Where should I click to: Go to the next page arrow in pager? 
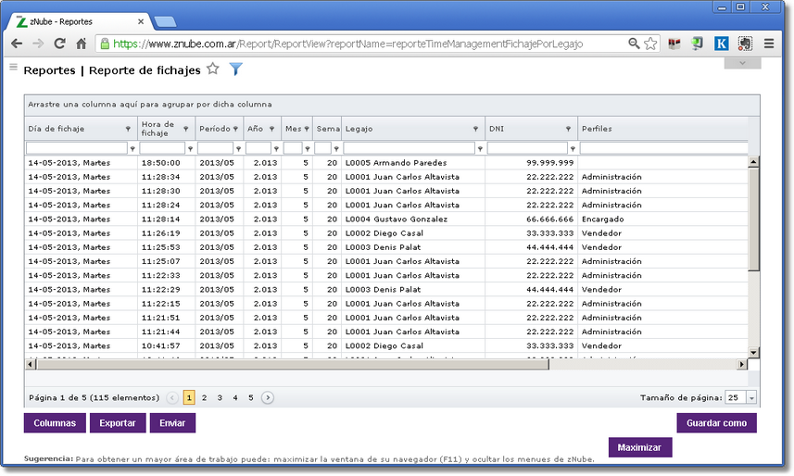pyautogui.click(x=268, y=397)
